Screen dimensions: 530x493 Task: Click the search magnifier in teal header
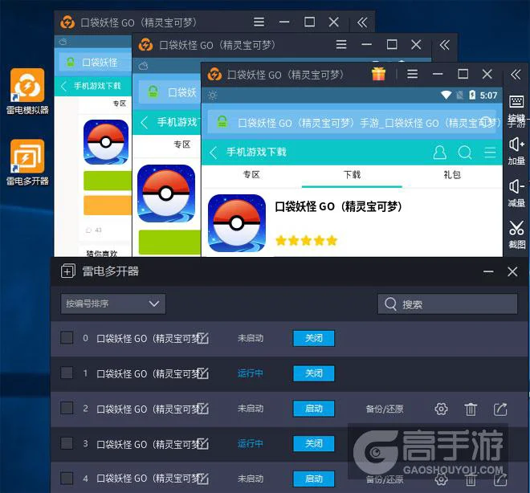[465, 153]
